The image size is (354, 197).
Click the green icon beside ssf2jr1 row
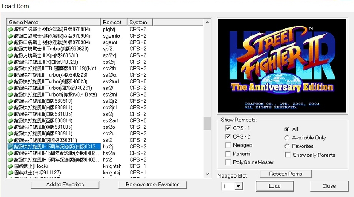point(10,108)
